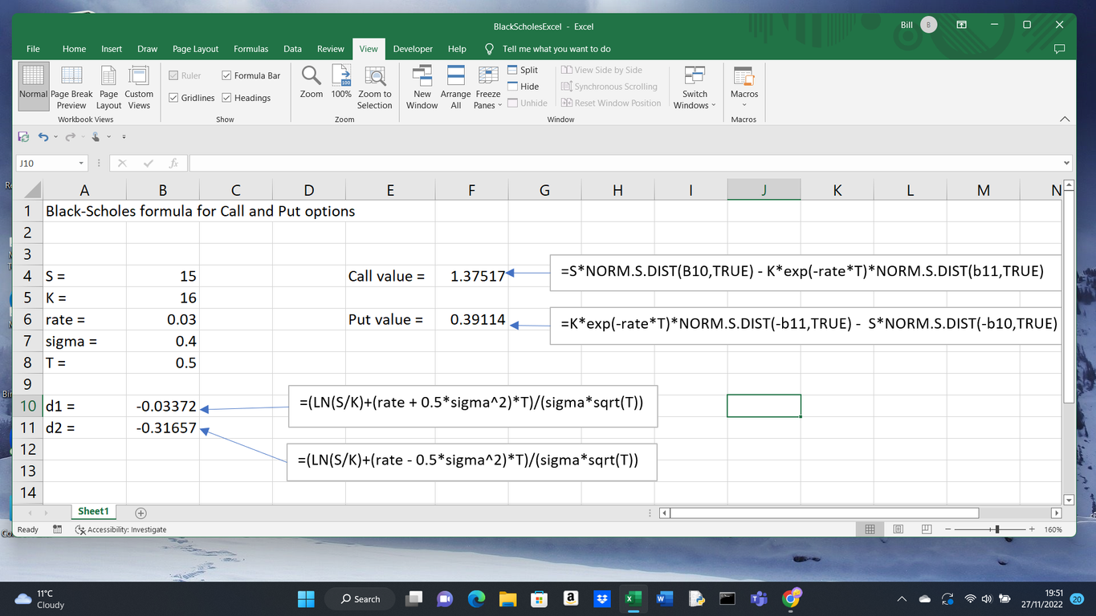Click the Touch/Mouse mode icon
This screenshot has width=1096, height=616.
[x=95, y=137]
